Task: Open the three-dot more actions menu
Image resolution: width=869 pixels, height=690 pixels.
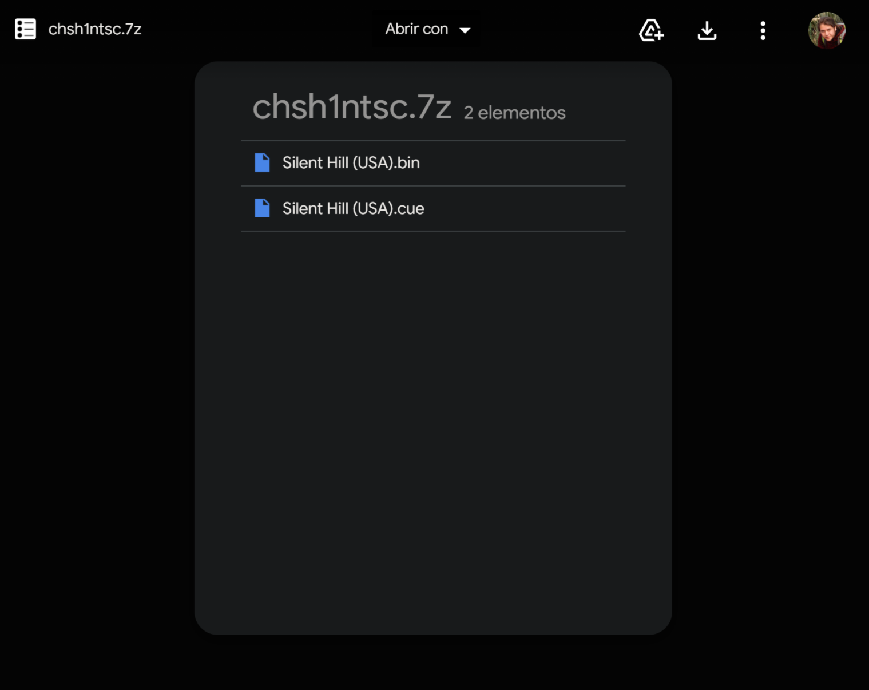Action: tap(763, 30)
